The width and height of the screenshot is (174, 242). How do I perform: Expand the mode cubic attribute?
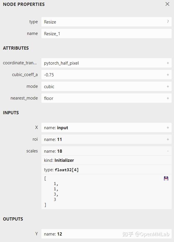click(168, 86)
